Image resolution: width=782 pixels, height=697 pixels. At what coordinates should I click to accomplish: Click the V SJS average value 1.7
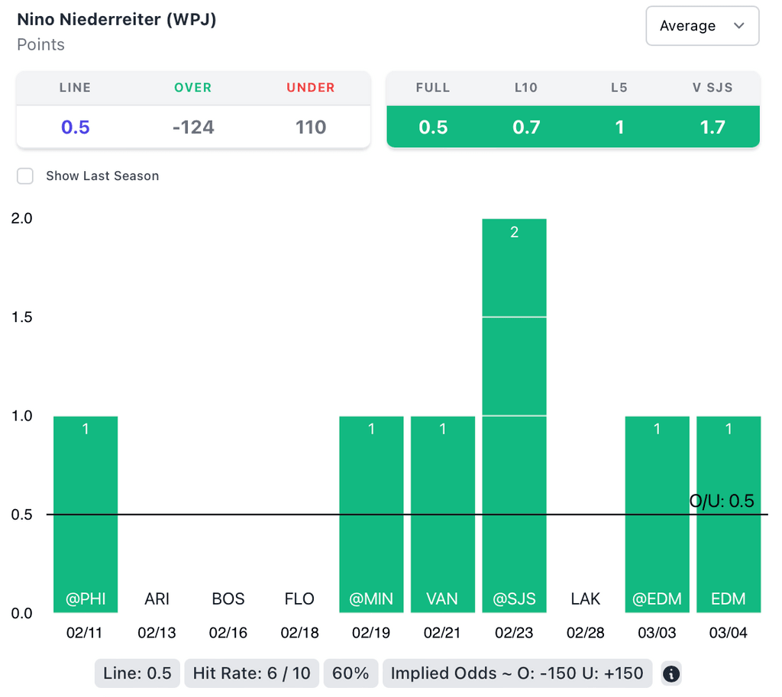pyautogui.click(x=713, y=127)
